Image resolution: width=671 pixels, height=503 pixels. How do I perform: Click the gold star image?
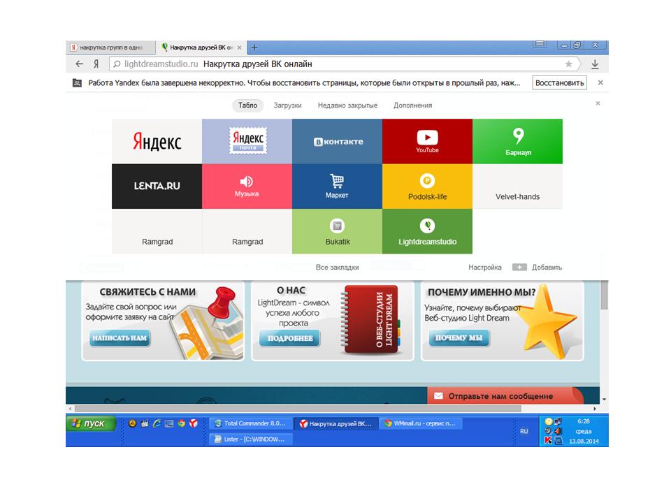click(547, 323)
